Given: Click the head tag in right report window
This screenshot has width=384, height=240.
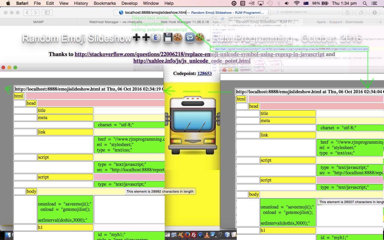Looking at the screenshot, I should [254, 106].
